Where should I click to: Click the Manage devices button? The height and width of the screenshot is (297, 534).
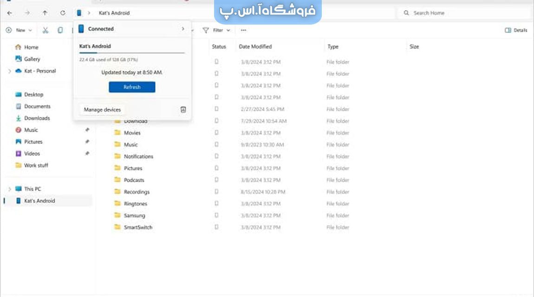click(102, 109)
